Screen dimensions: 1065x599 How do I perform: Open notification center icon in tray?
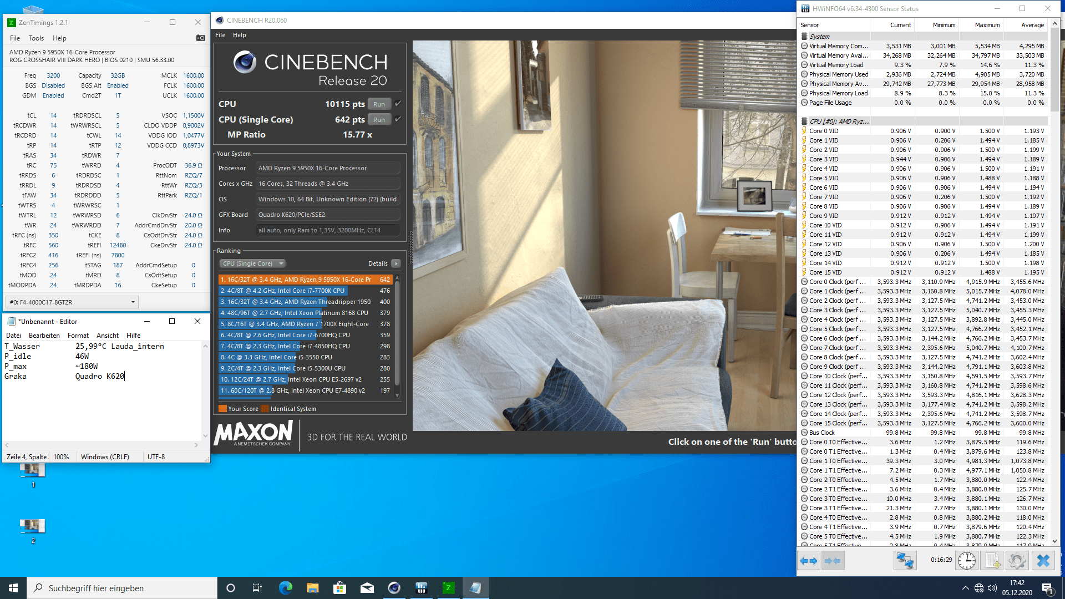pyautogui.click(x=1048, y=588)
